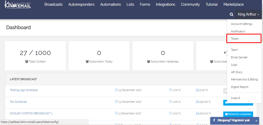Click the Subscribers Today people icon
This screenshot has height=125, width=263.
87,62
